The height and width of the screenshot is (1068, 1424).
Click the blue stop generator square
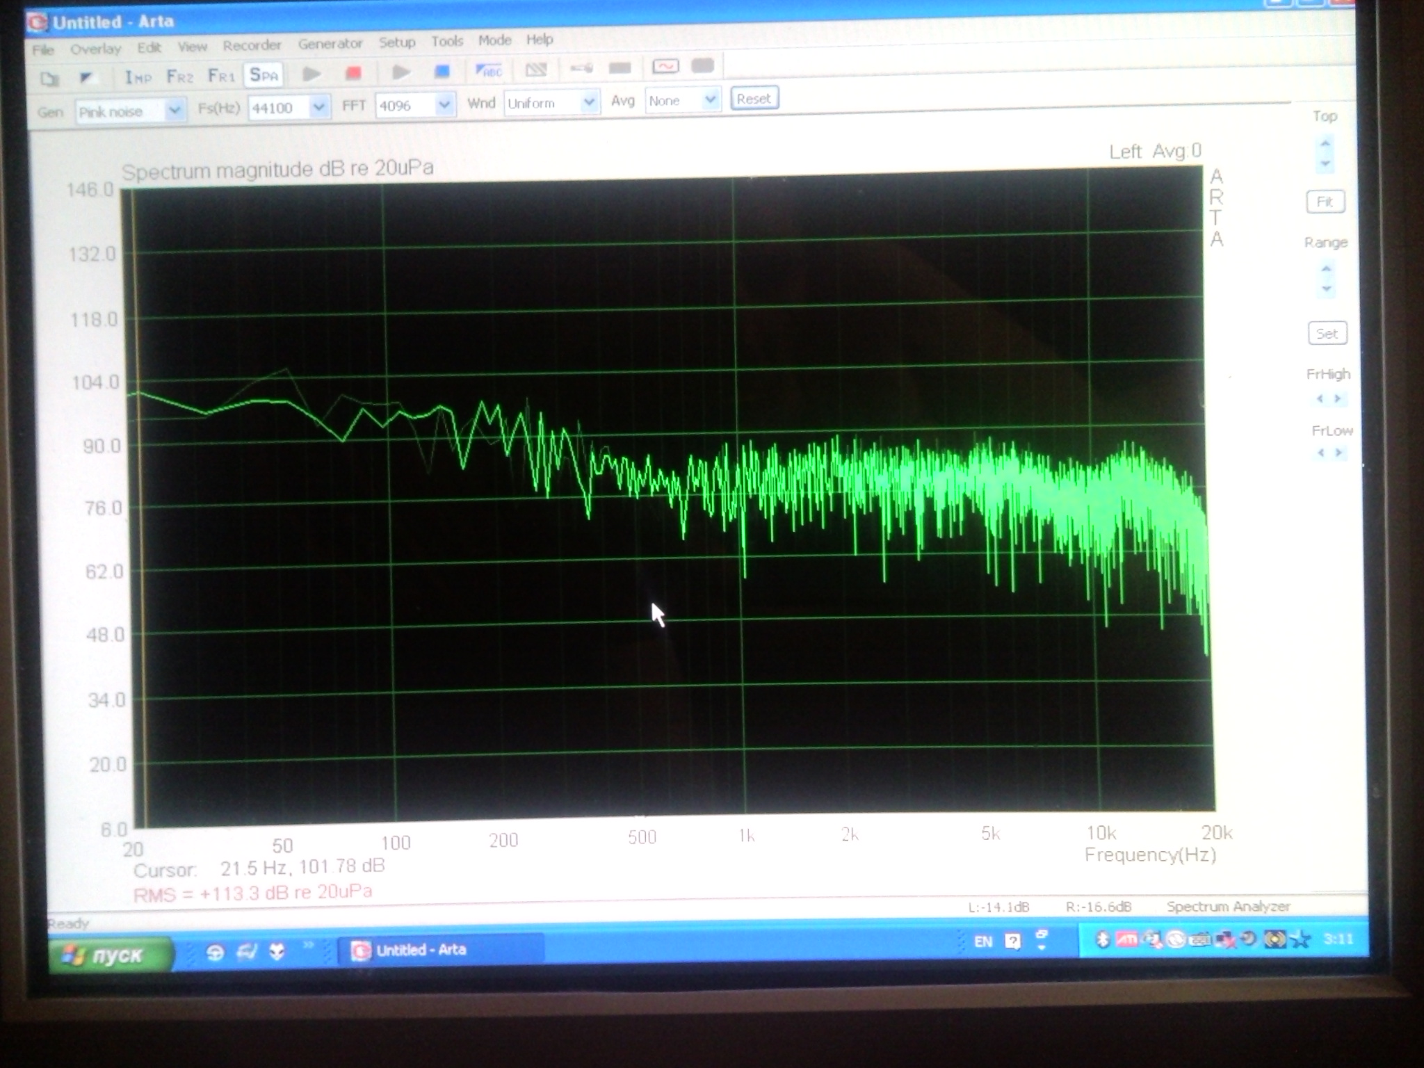[x=442, y=72]
